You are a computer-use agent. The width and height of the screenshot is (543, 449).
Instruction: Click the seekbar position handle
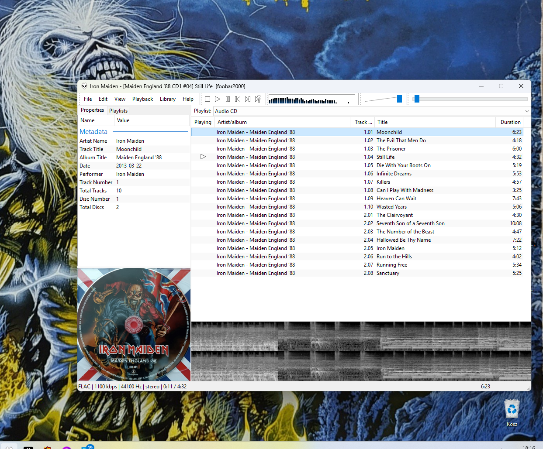click(417, 99)
